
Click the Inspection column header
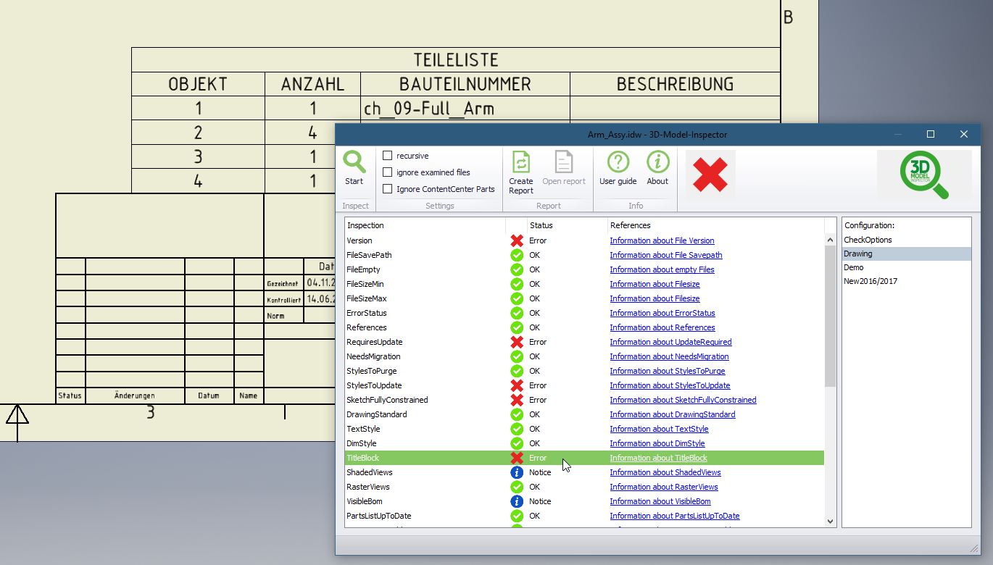tap(425, 225)
